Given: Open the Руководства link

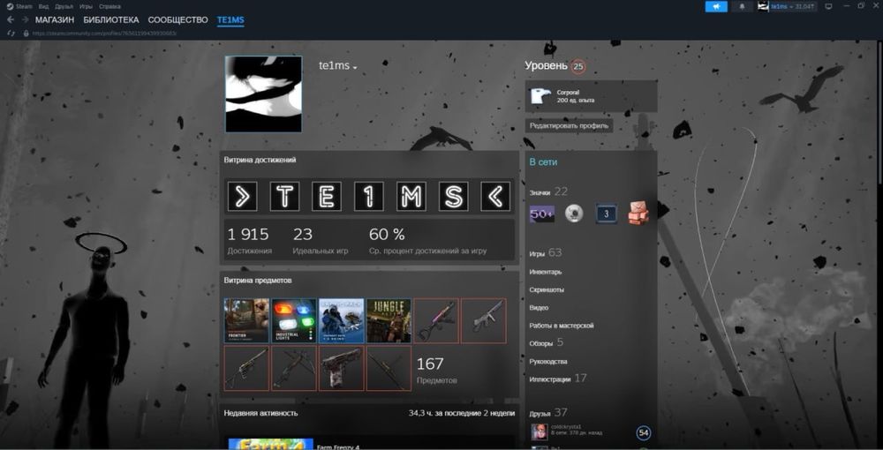Looking at the screenshot, I should tap(548, 362).
